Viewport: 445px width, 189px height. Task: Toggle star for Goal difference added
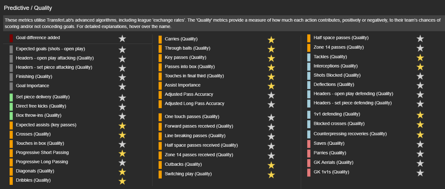[122, 39]
